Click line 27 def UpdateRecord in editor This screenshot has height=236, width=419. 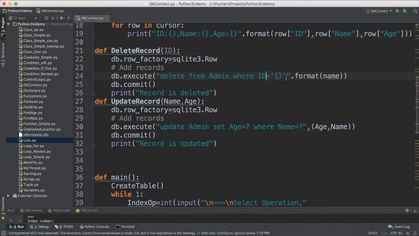pos(149,102)
